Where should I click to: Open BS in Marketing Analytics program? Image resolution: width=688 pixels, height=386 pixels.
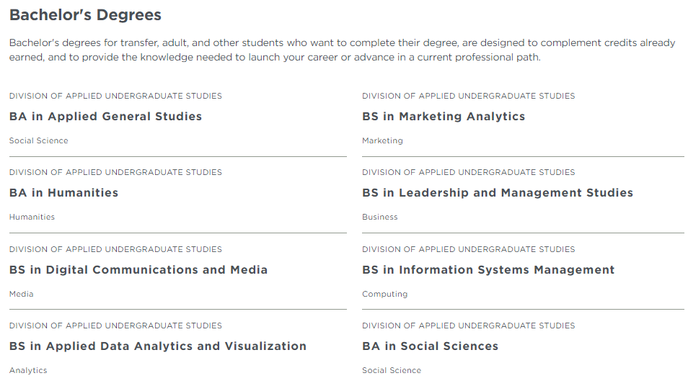444,117
